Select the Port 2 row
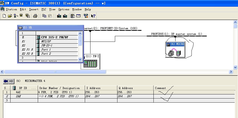Screen dimensions: 238x118 click(x=48, y=54)
